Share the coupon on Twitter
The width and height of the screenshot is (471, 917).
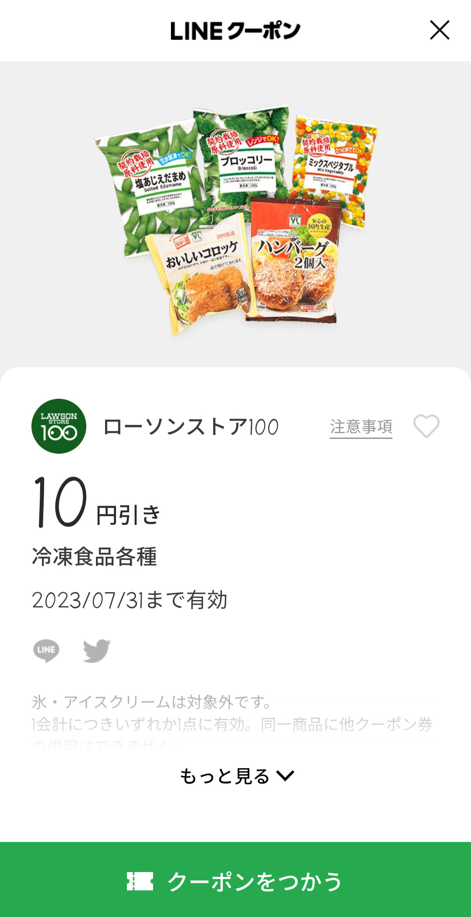tap(96, 651)
